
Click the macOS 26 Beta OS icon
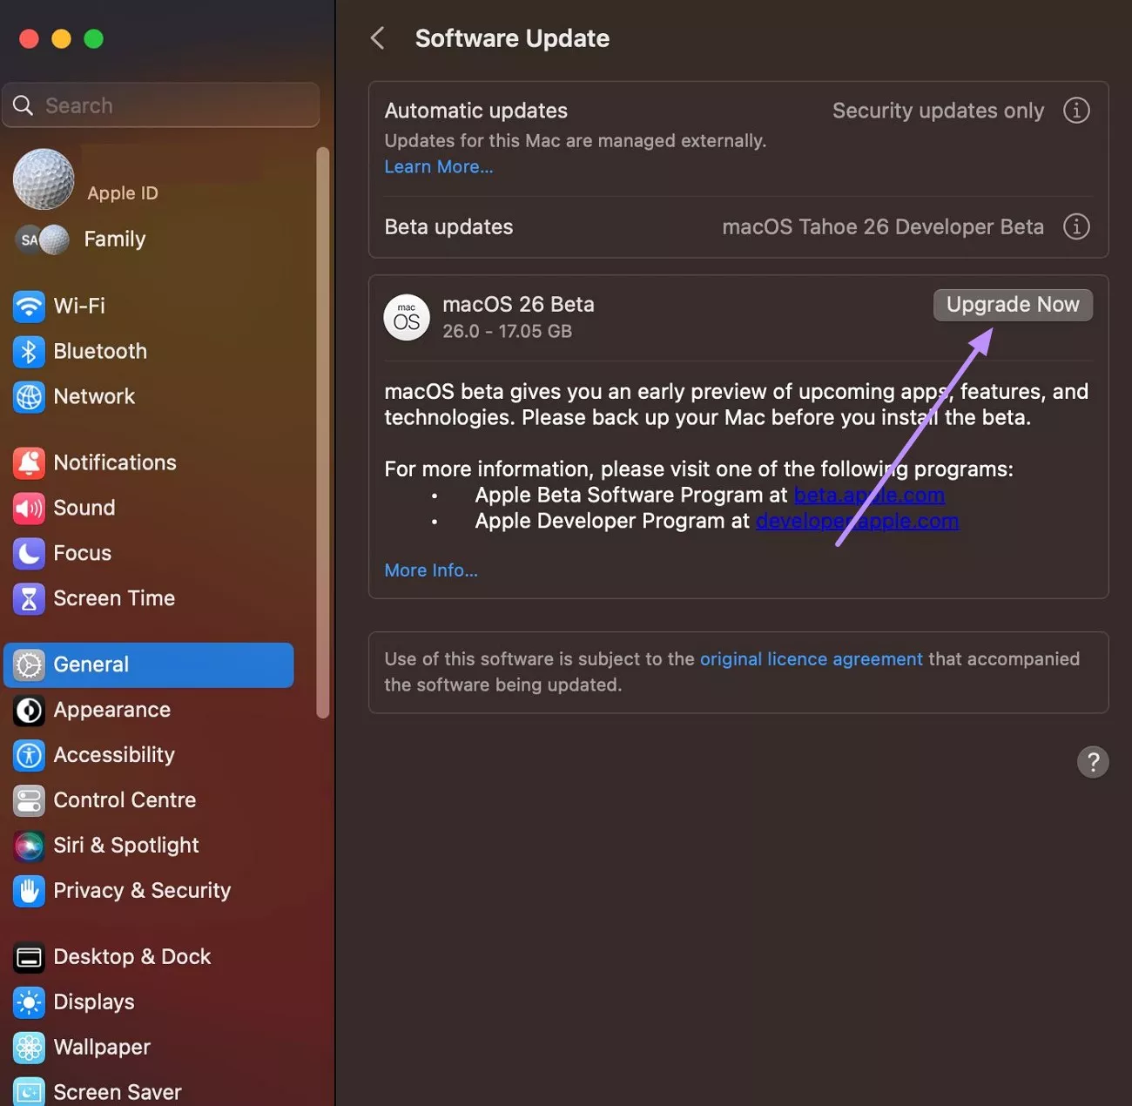tap(407, 317)
